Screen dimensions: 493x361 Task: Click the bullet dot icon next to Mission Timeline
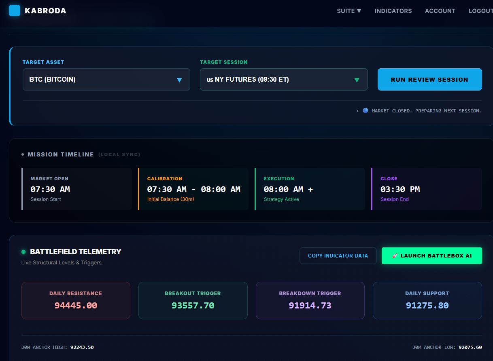coord(23,154)
